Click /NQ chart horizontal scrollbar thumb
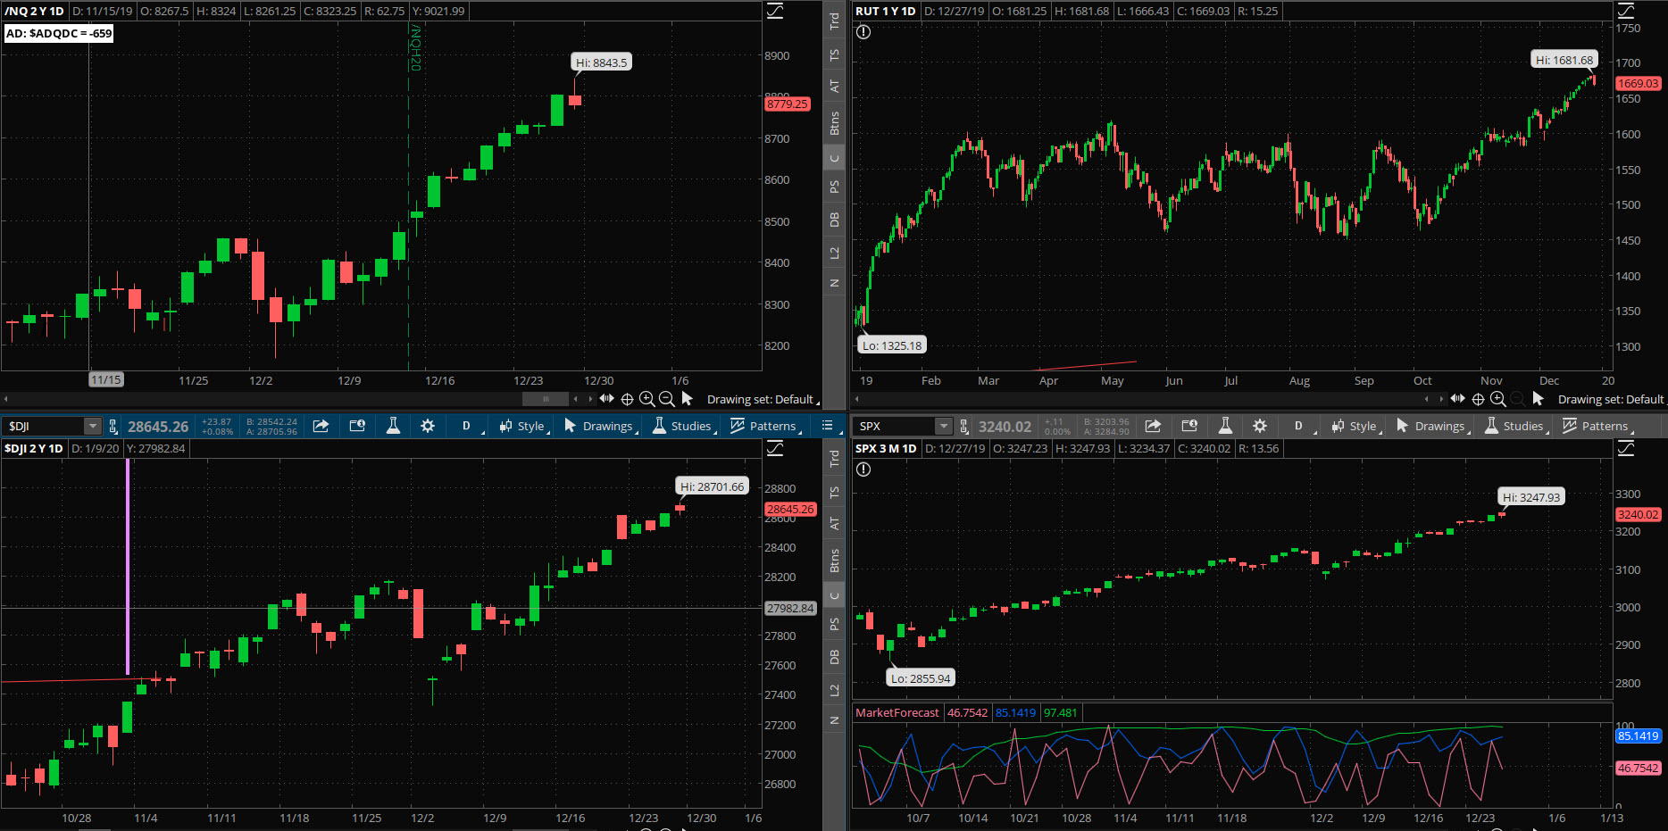The width and height of the screenshot is (1668, 831). pyautogui.click(x=545, y=399)
